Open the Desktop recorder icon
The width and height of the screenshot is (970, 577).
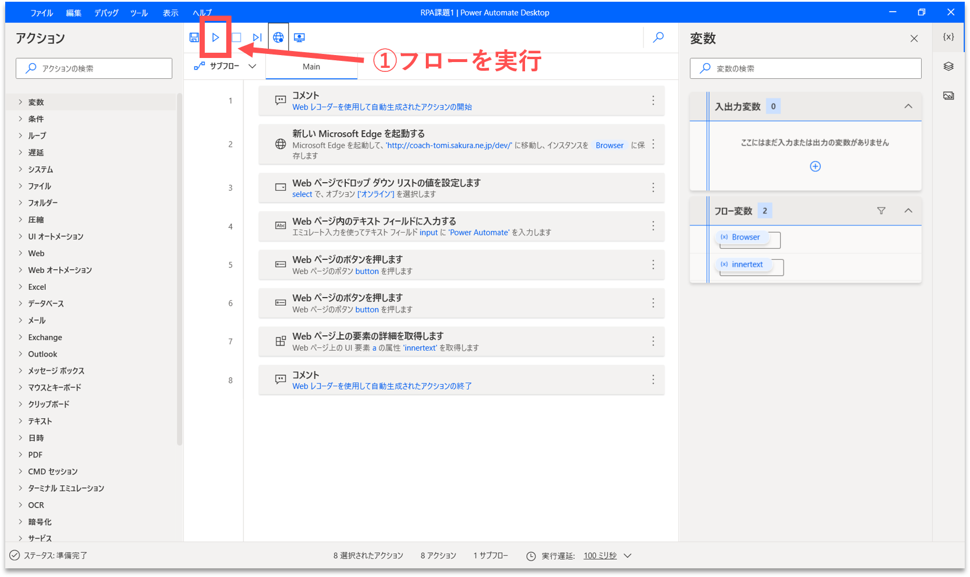click(x=299, y=38)
